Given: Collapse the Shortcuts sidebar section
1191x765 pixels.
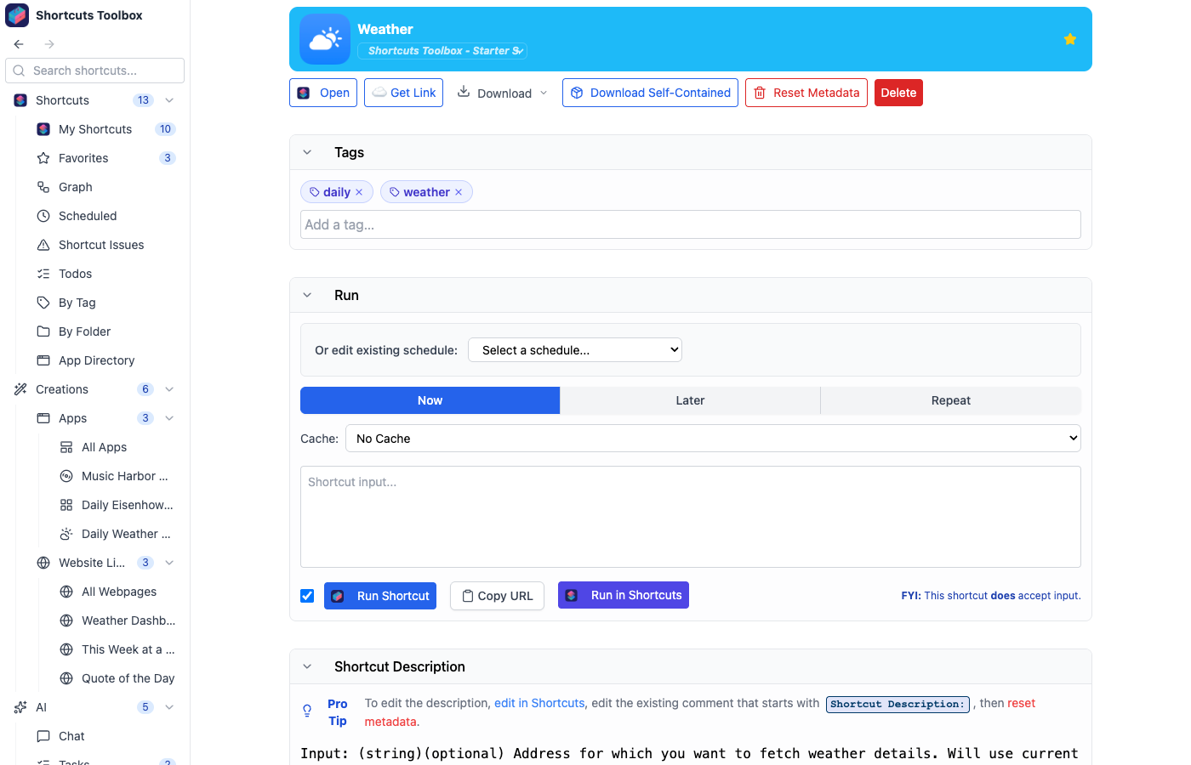Looking at the screenshot, I should [x=169, y=100].
